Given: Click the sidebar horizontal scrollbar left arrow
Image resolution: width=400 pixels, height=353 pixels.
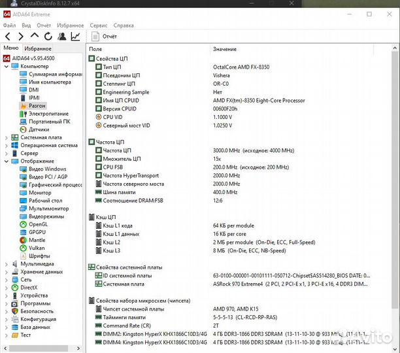Looking at the screenshot, I should [5, 348].
